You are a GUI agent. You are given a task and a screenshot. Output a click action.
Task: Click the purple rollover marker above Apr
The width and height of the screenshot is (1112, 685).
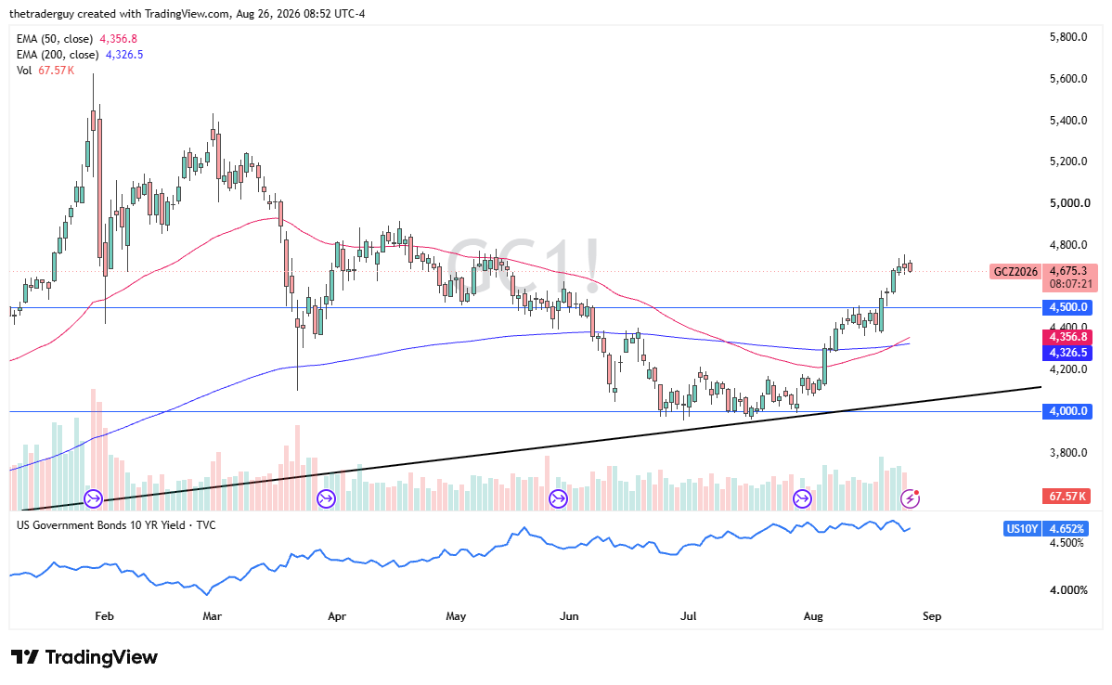click(326, 499)
